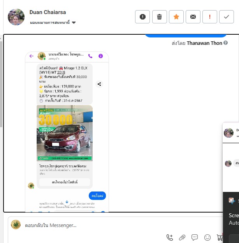The height and width of the screenshot is (243, 239).
Task: Click purple phone call icon in screenshot
Action: [x=90, y=56]
